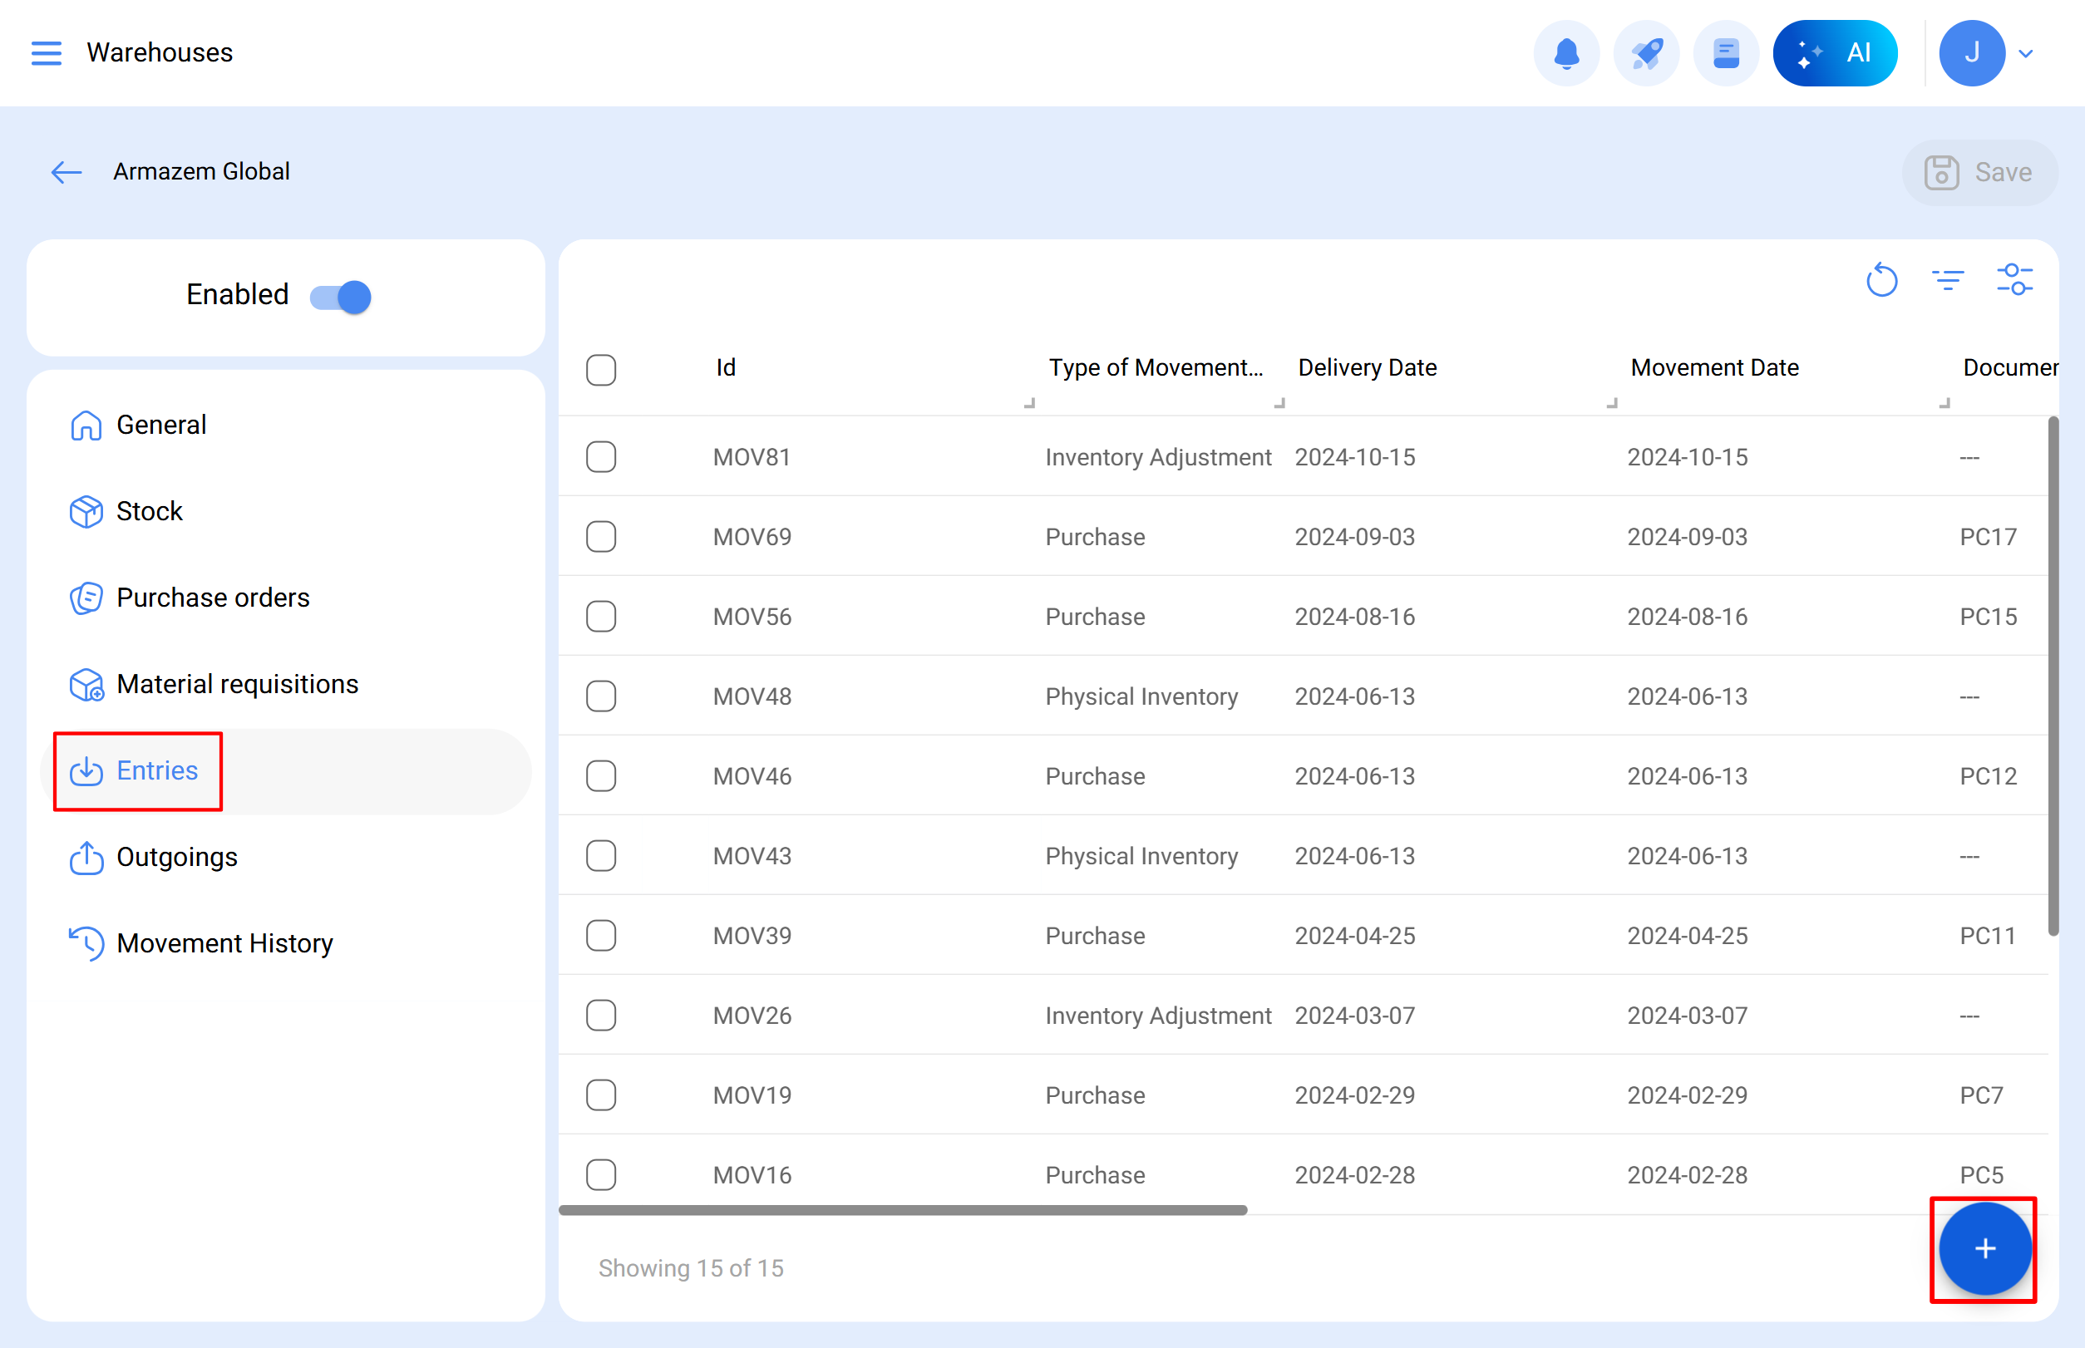This screenshot has height=1348, width=2085.
Task: Go back using the arrow next to Armazem Global
Action: [66, 171]
